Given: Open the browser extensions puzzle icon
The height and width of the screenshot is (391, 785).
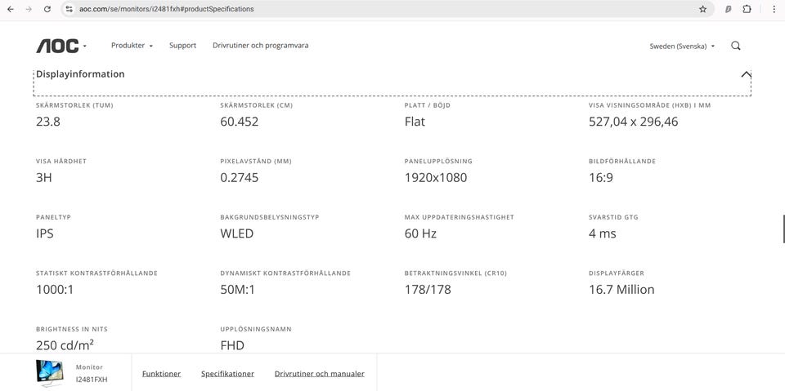Looking at the screenshot, I should pyautogui.click(x=747, y=9).
